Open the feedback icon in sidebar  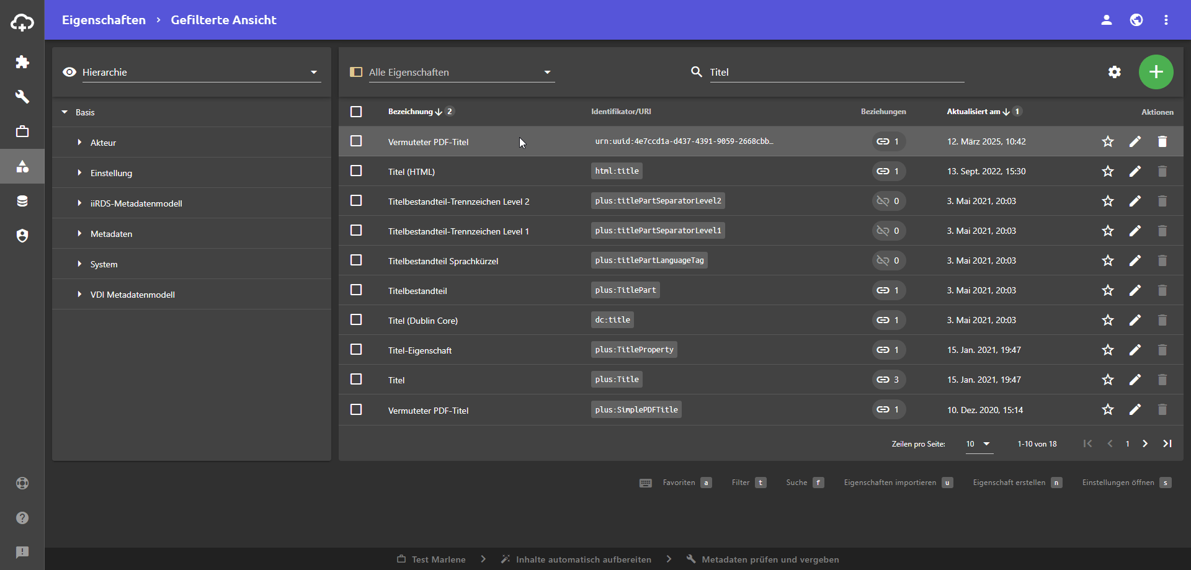22,552
